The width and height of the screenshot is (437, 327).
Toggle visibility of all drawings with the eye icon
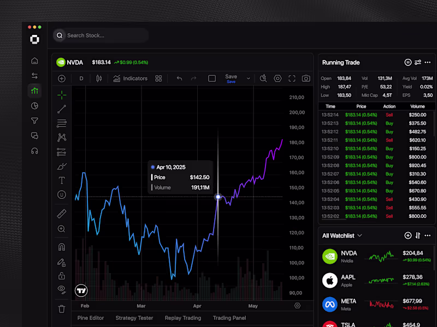tap(62, 289)
